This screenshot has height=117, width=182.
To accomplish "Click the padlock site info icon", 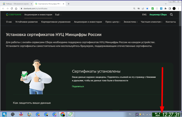I will pos(21,9).
